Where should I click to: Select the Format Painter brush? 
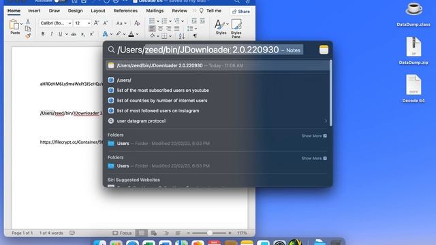tap(28, 36)
